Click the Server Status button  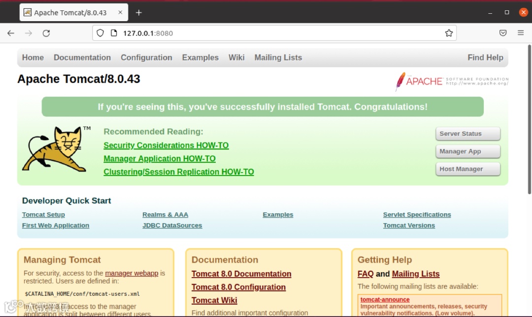coord(468,134)
